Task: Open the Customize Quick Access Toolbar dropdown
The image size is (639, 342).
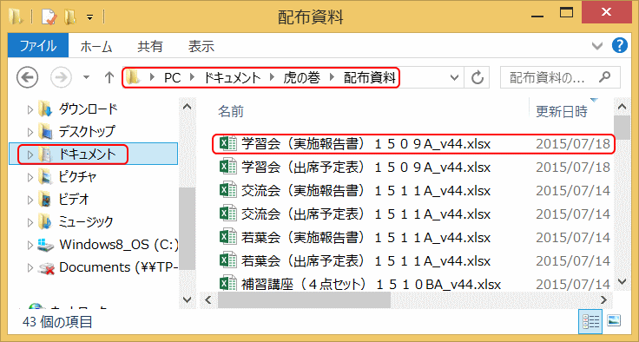Action: coord(89,18)
